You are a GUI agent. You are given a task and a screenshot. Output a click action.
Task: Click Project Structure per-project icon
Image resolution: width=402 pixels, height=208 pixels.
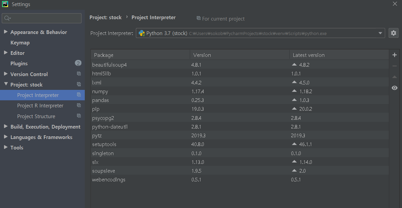79,116
